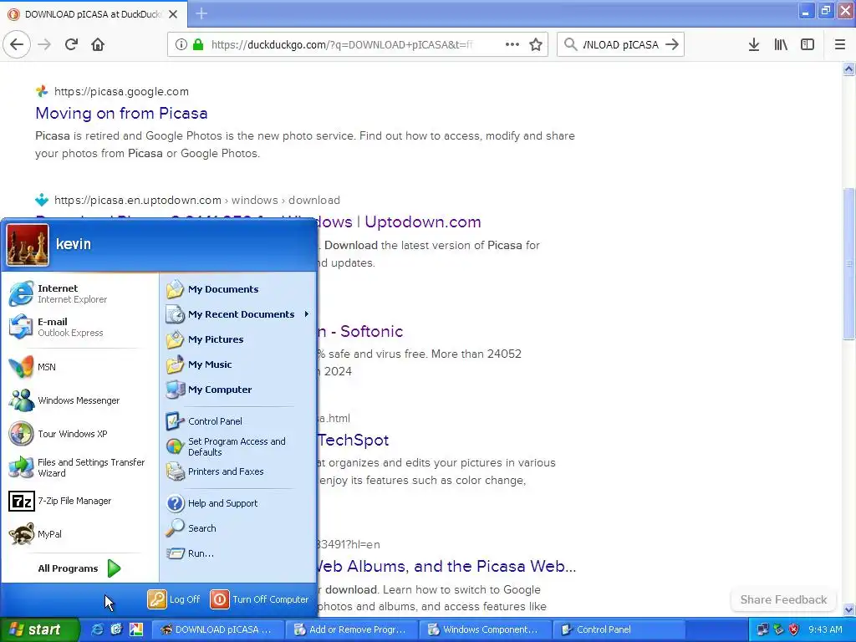Click the address bar URL field
Screen dimensions: 856x642
[x=344, y=44]
